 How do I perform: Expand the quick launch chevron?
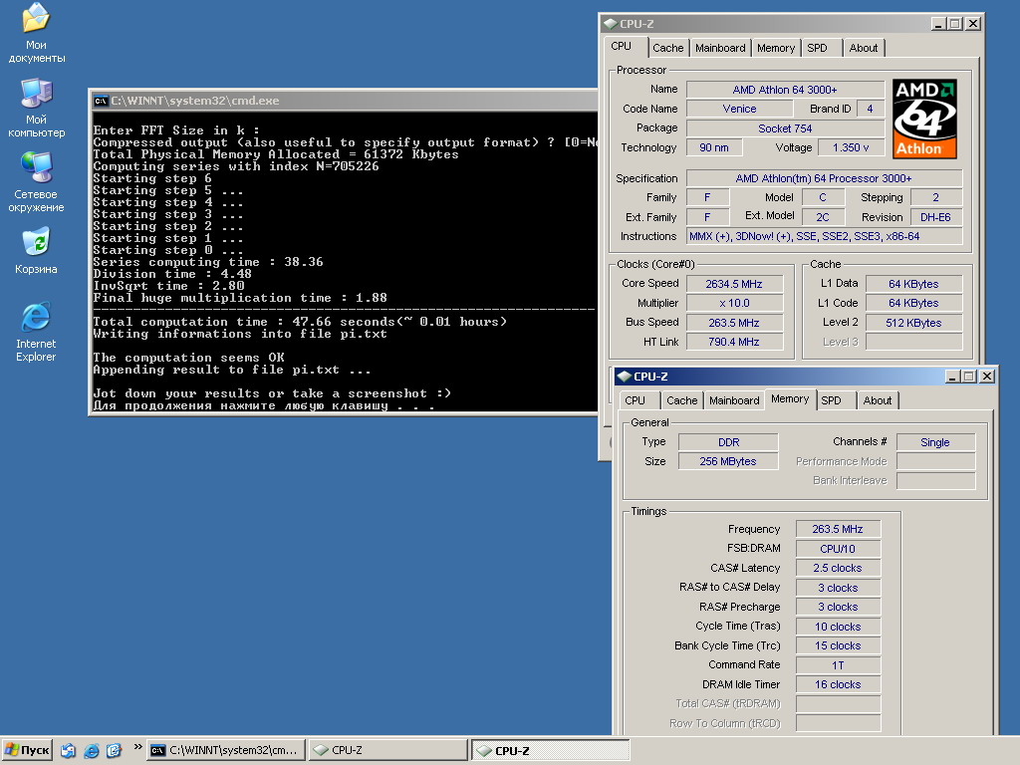137,747
